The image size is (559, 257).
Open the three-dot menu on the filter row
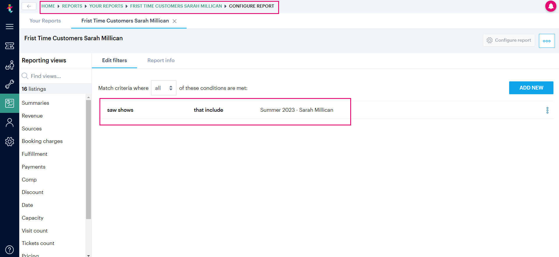547,110
